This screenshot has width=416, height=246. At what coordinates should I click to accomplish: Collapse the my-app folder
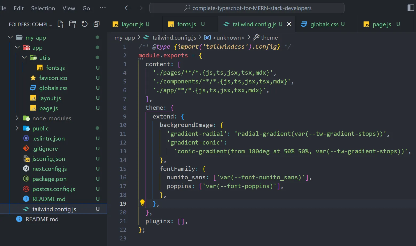tap(10, 37)
